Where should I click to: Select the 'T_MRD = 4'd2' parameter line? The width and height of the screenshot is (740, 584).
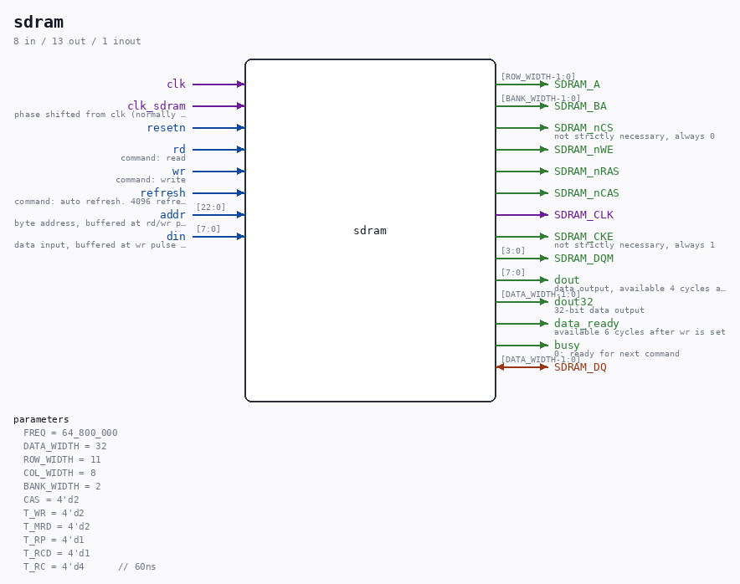(57, 526)
